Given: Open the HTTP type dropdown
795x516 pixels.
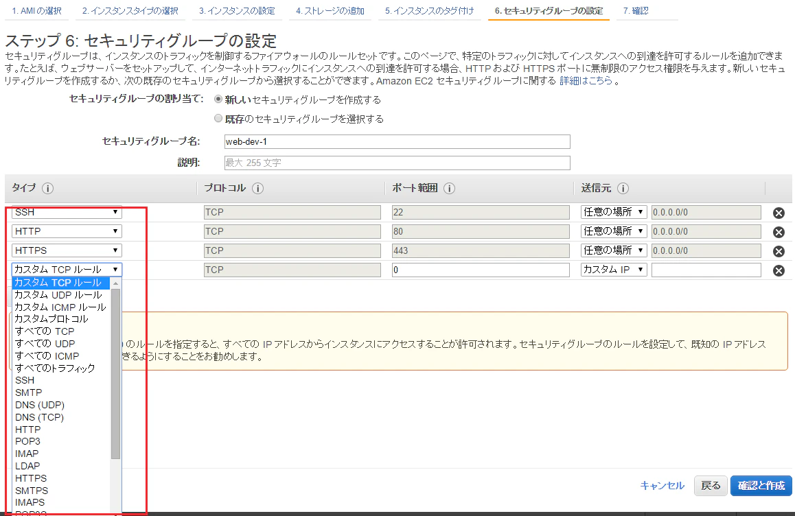Looking at the screenshot, I should click(67, 232).
